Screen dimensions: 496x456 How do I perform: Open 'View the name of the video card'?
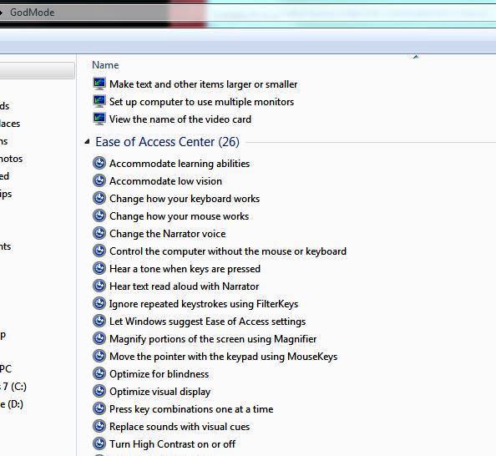(x=180, y=119)
